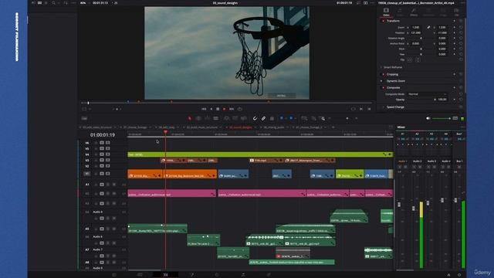
Task: Toggle the loop playback icon
Action: tap(240, 109)
